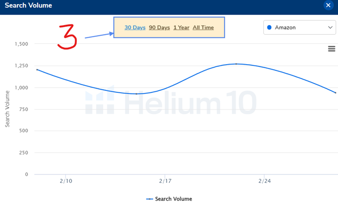Click the final data point at line end

click(335, 93)
